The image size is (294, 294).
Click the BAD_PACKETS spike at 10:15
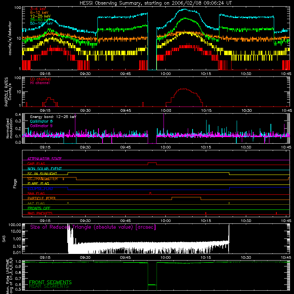206,213
